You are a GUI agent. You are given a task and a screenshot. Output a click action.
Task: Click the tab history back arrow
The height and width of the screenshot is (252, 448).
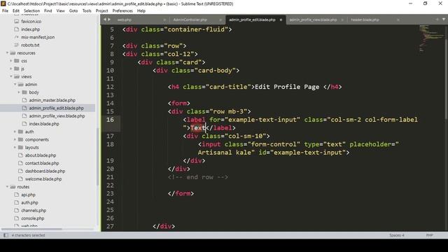(x=105, y=20)
